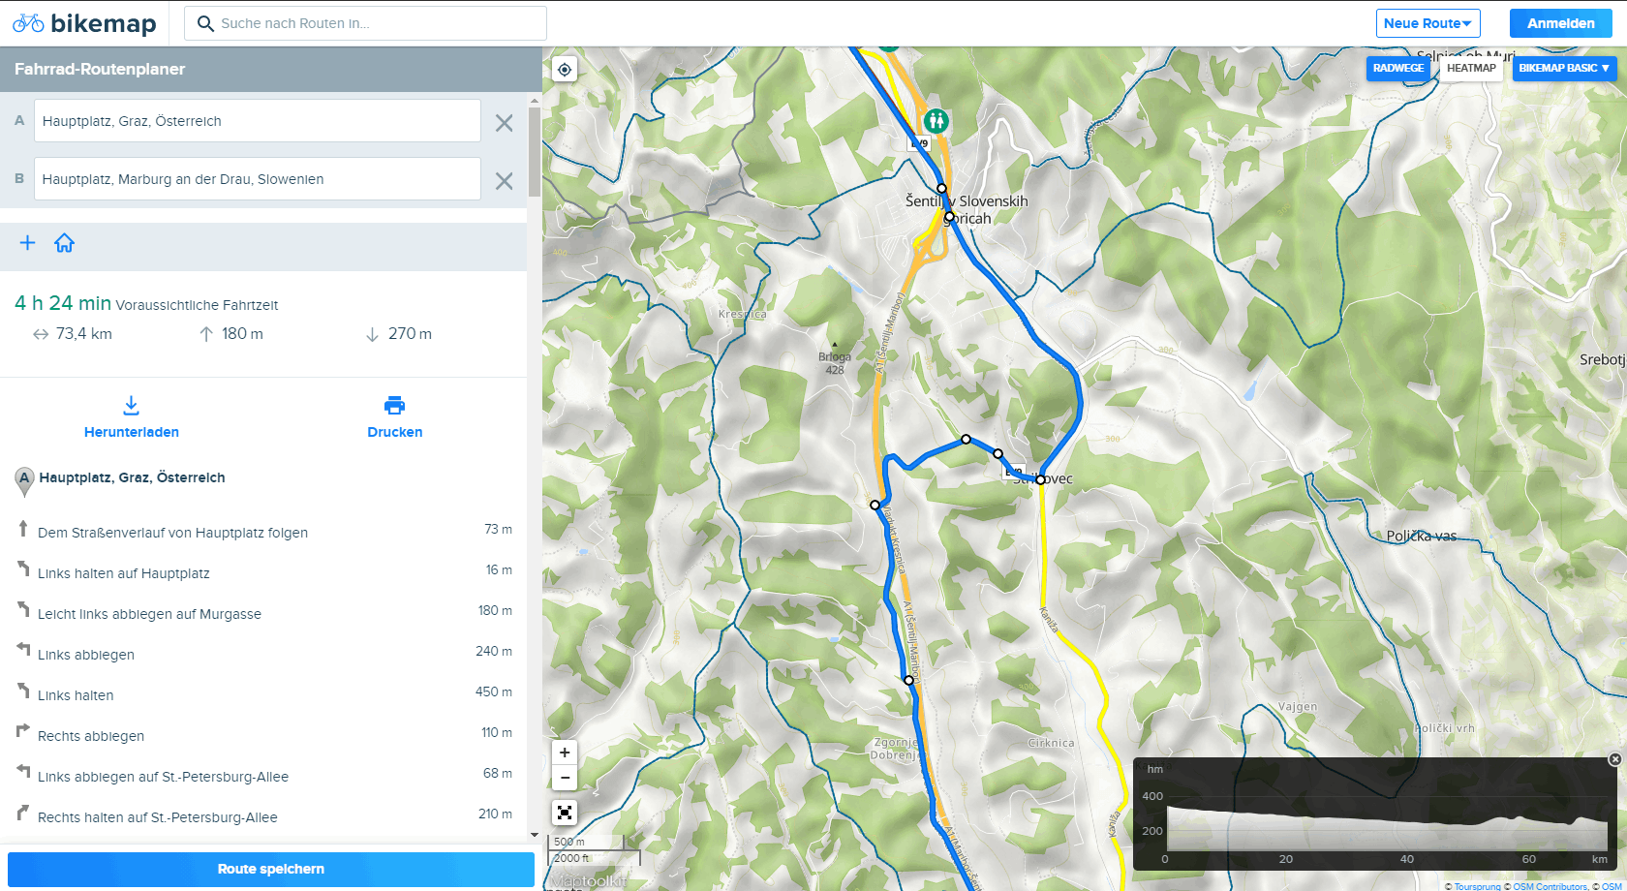
Task: Click the route search field
Action: pyautogui.click(x=378, y=23)
